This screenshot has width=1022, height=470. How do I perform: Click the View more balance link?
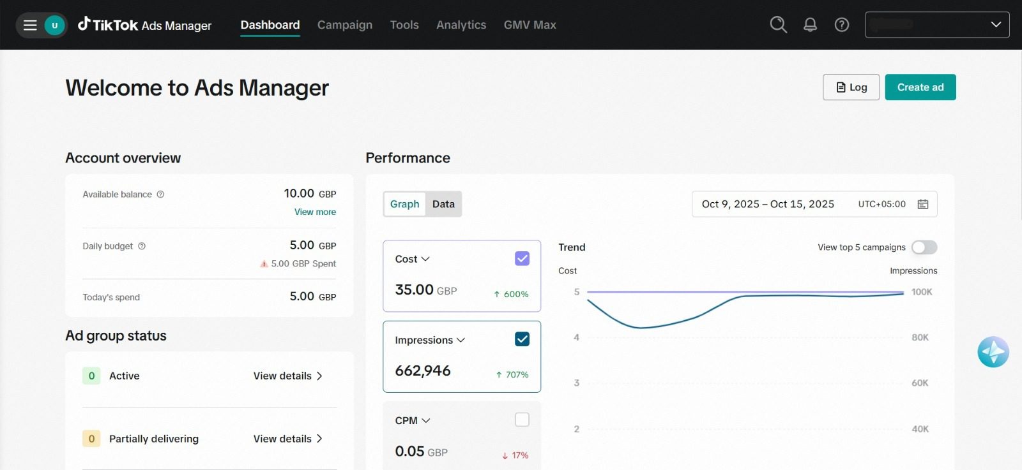pyautogui.click(x=315, y=212)
